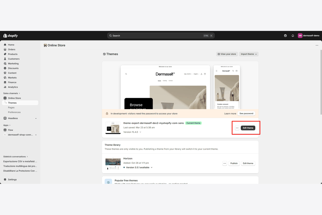
Task: Click the Marketing target icon
Action: point(5,64)
